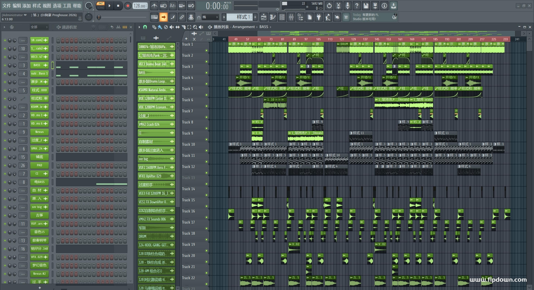This screenshot has width=534, height=290.
Task: Click the microphone recording icon
Action: (347, 6)
